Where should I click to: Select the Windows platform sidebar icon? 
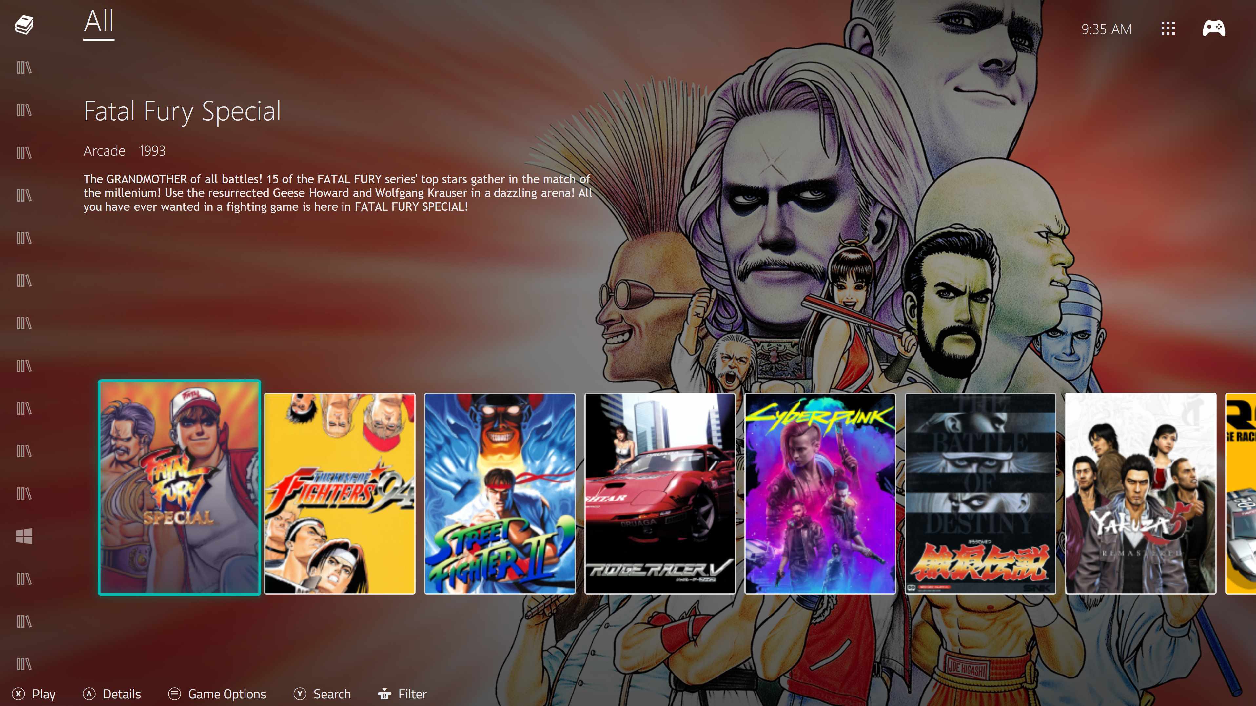click(24, 536)
